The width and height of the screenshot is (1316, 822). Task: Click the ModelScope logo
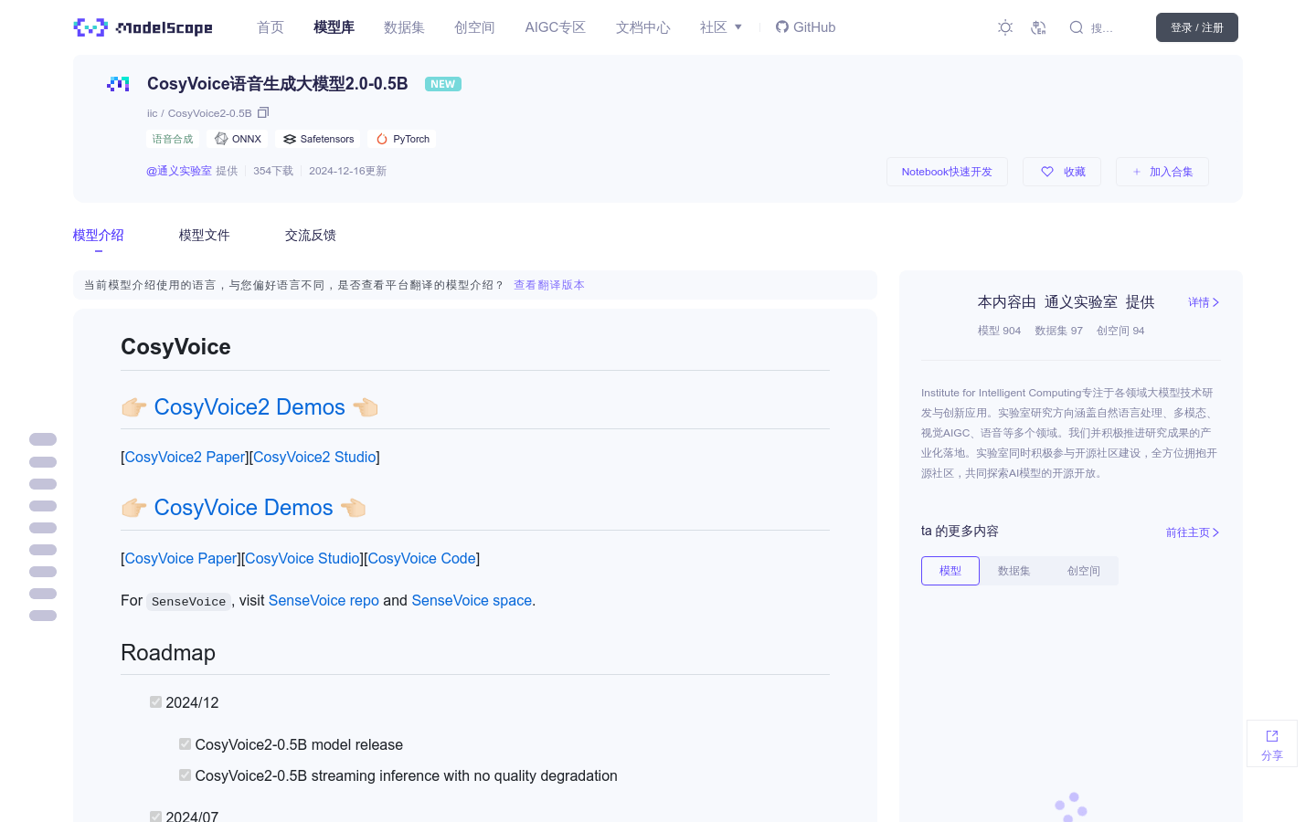[x=143, y=27]
